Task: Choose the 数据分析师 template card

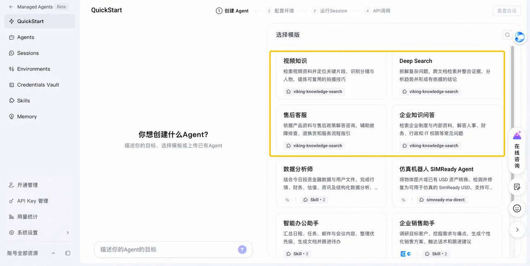Action: pos(331,183)
